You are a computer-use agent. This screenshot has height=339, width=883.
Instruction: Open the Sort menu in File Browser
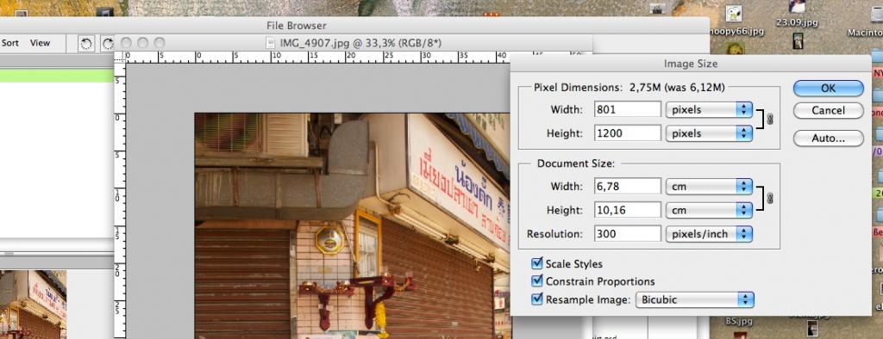(x=10, y=43)
